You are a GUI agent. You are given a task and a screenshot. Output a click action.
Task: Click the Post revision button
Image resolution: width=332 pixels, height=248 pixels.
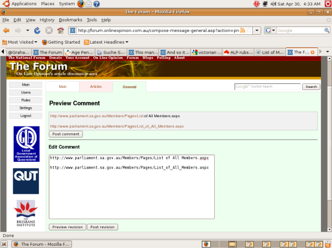click(102, 227)
